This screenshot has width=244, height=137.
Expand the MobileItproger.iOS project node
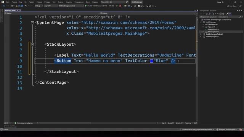click(201, 37)
